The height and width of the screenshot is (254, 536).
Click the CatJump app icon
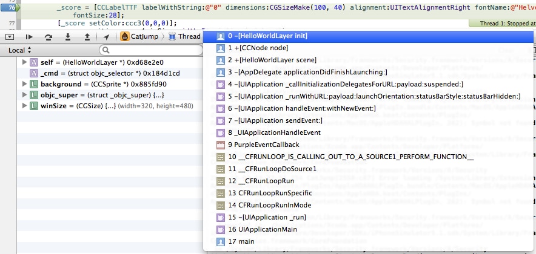pos(125,36)
